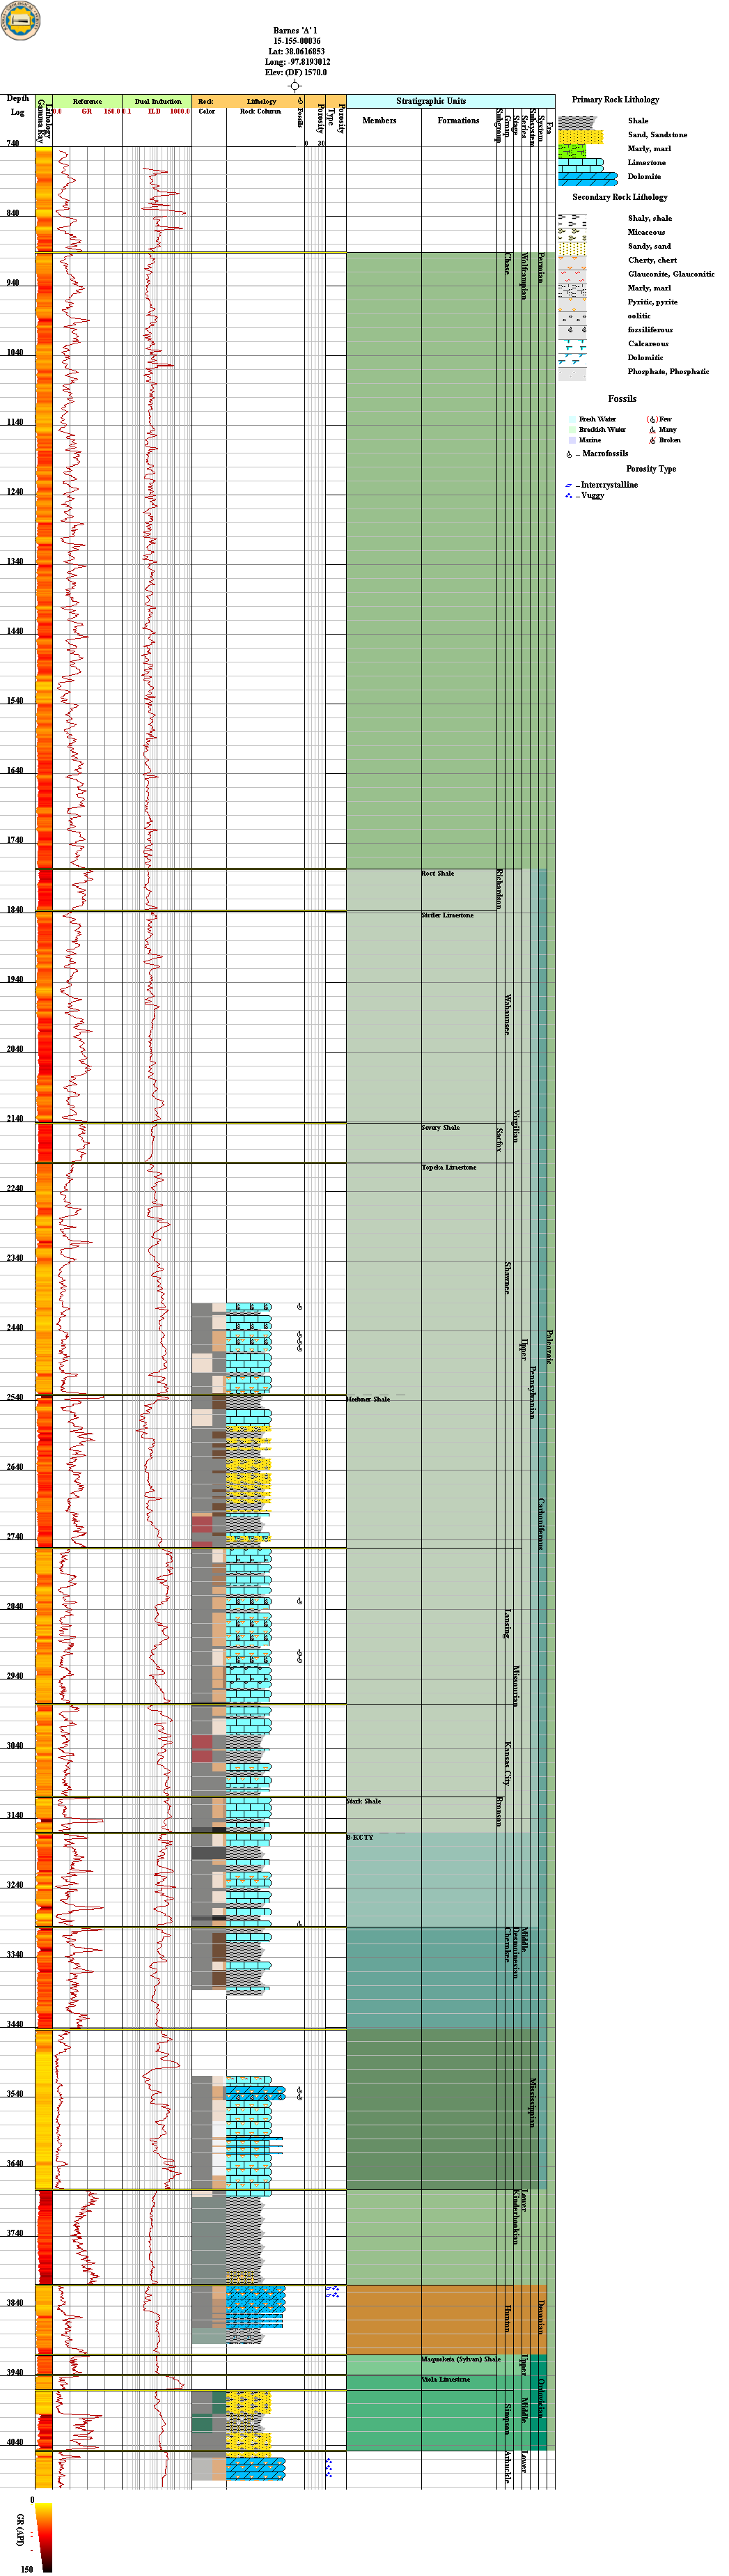Click the blue Dolomite legend pattern
729x2576 pixels.
pyautogui.click(x=587, y=178)
